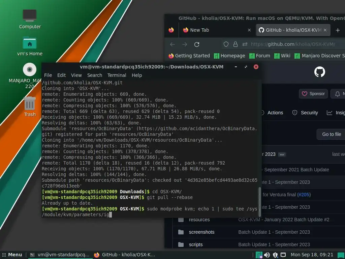Click the Sponsor button on GitHub
The image size is (345, 259).
tap(313, 94)
